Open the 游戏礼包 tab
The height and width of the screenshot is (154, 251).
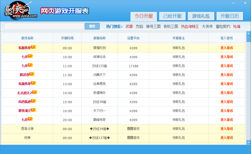pos(201,16)
